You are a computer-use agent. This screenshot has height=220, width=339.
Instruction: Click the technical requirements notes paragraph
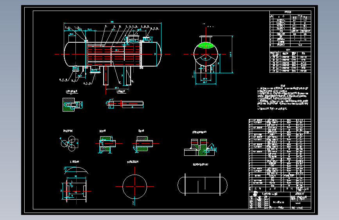pos(283,97)
